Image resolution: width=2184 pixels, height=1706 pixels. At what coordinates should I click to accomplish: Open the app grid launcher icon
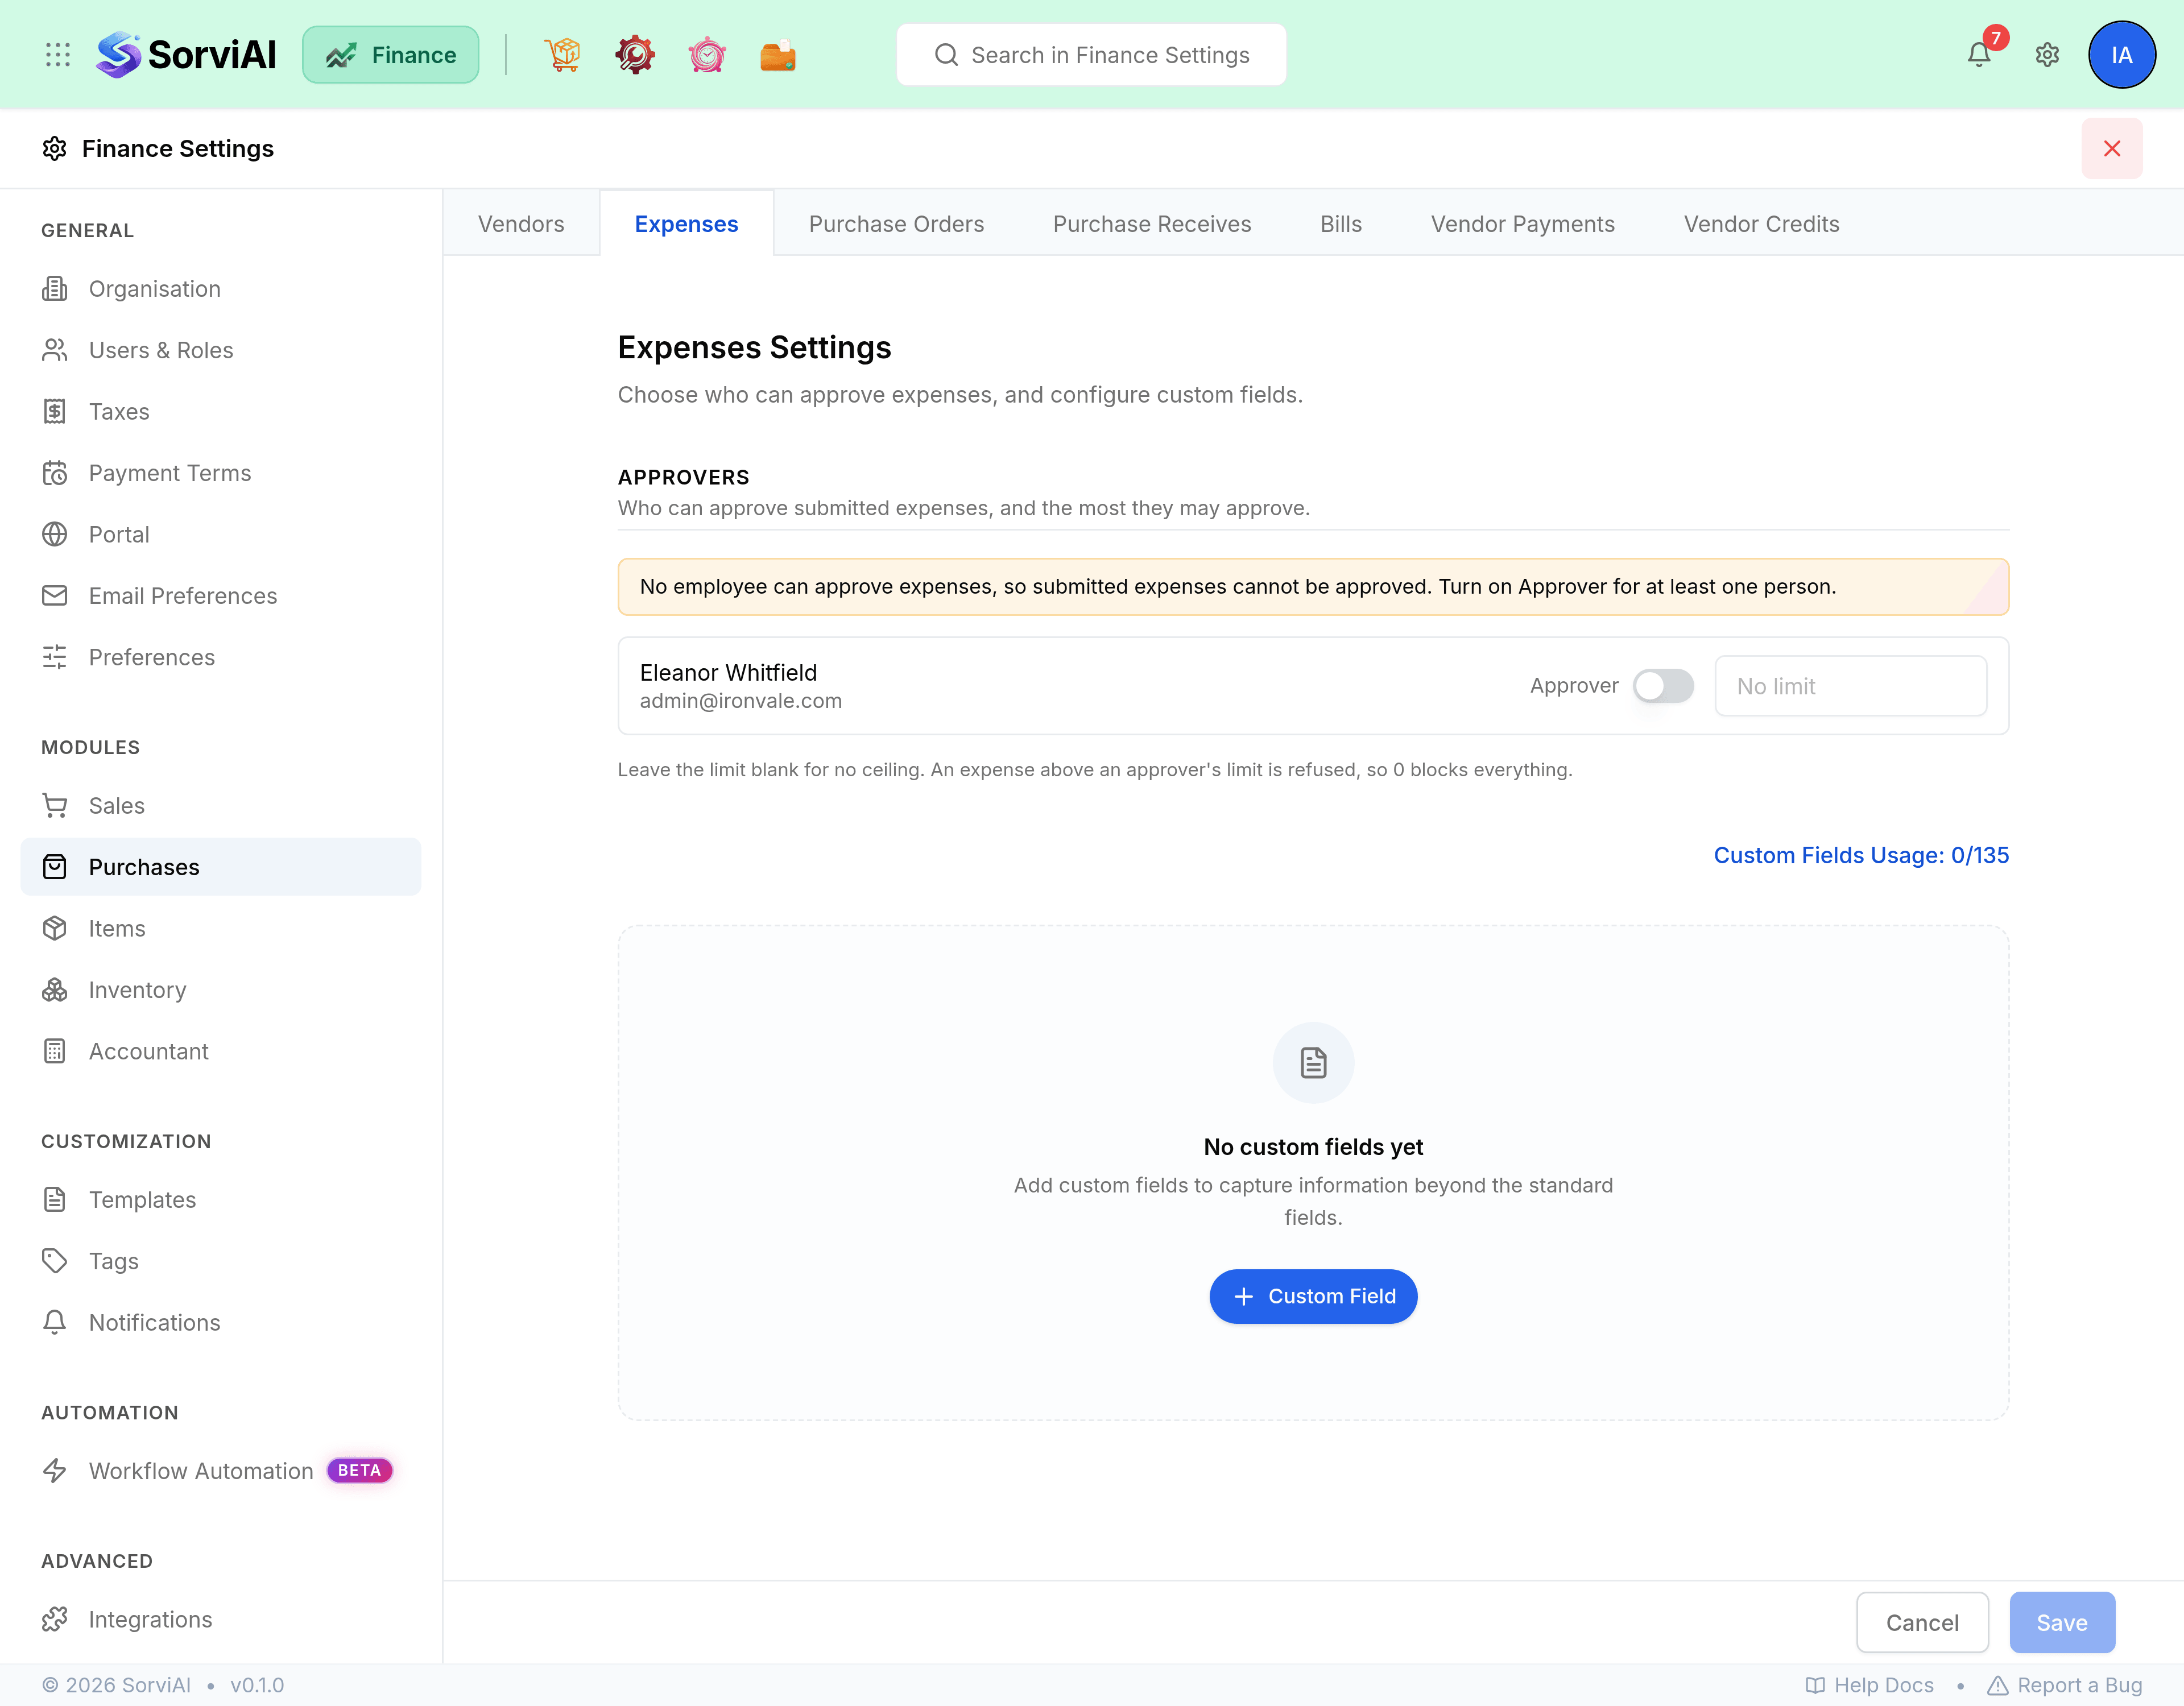coord(58,55)
